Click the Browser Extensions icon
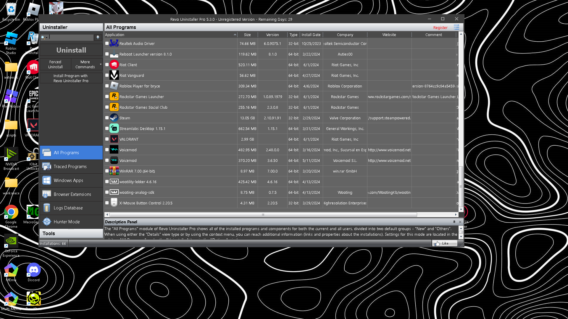 click(47, 194)
